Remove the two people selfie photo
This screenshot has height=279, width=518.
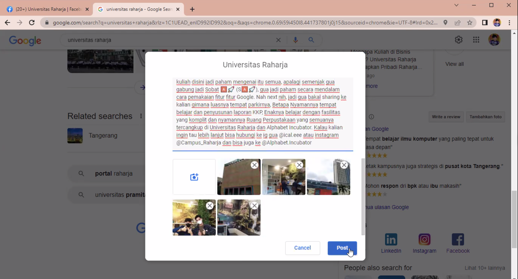[210, 206]
